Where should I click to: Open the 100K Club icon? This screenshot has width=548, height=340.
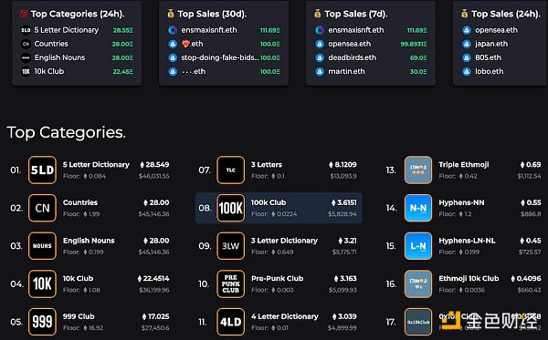[x=231, y=208]
